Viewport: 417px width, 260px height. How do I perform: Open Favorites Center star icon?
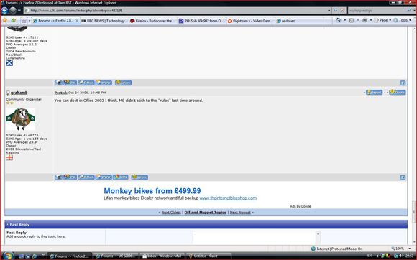(x=5, y=20)
